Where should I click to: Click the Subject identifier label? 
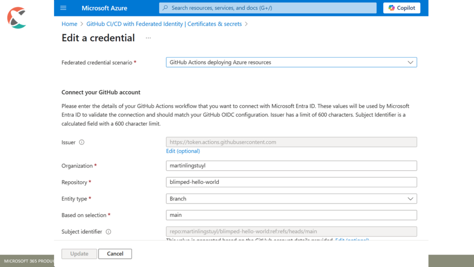[x=81, y=232]
